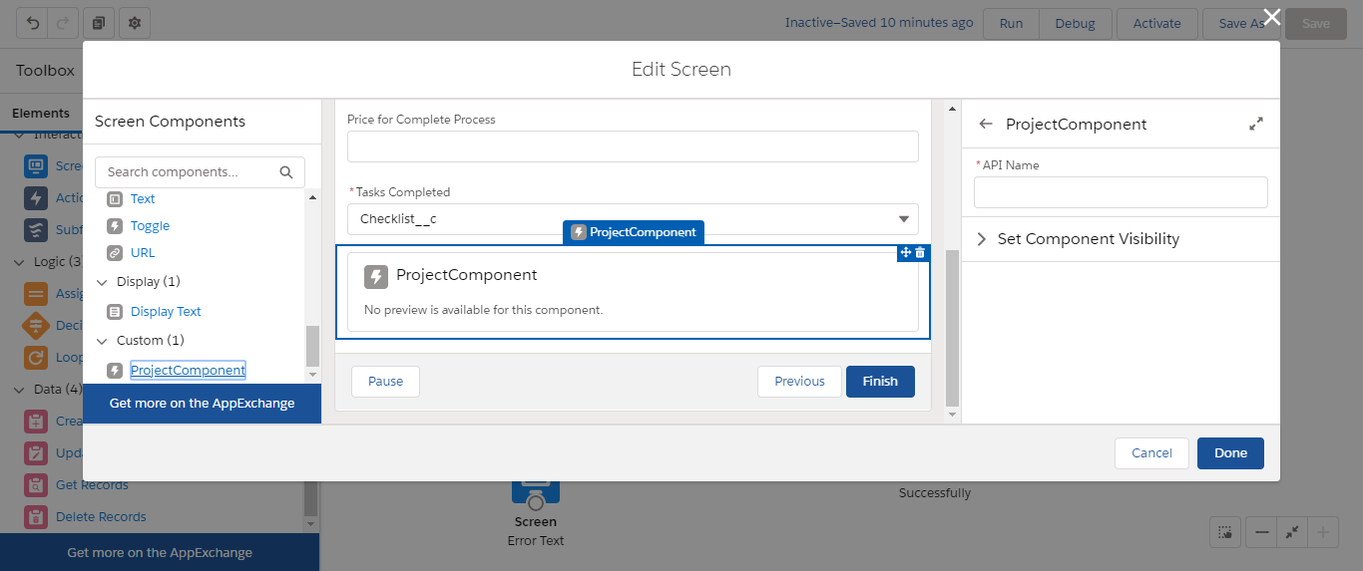Click the Debug button in Flow Builder
Screen dimensions: 1363x571
click(x=1075, y=23)
